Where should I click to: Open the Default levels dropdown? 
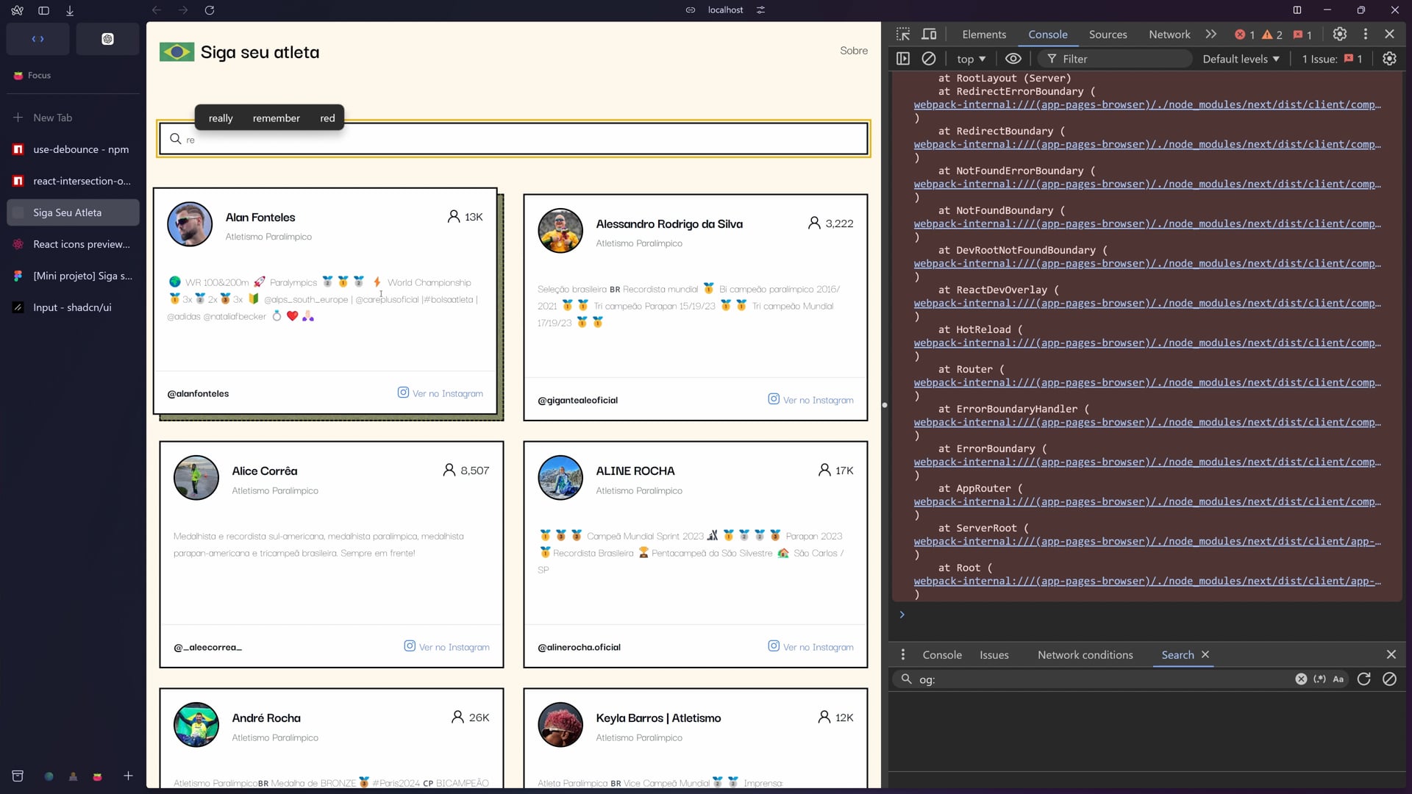(1241, 59)
